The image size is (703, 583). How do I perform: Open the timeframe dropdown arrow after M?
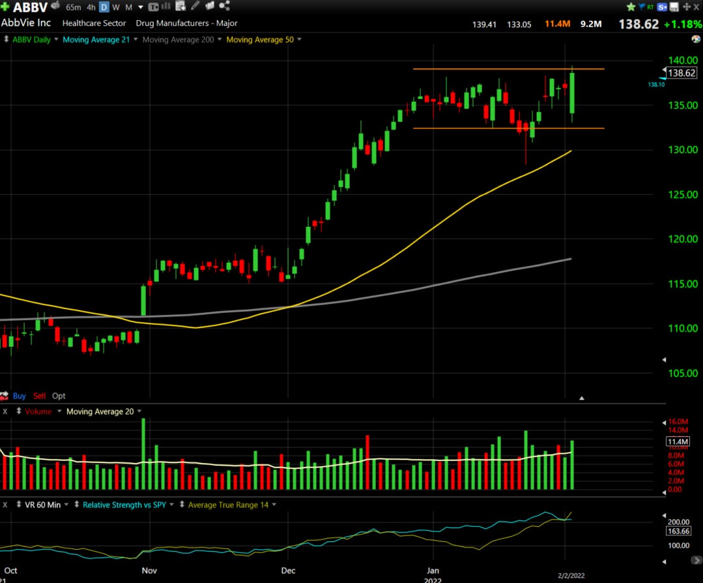(140, 8)
